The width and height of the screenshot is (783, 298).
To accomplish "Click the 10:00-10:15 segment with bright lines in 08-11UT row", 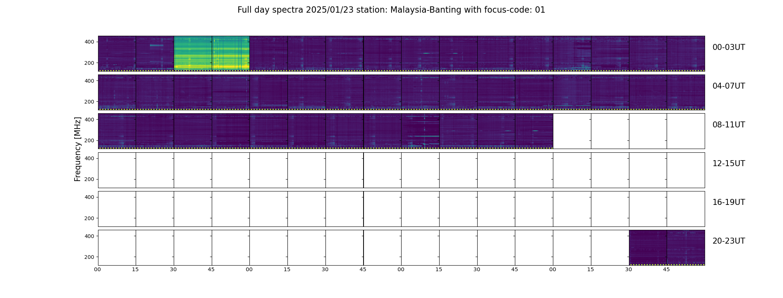I will 421,131.
